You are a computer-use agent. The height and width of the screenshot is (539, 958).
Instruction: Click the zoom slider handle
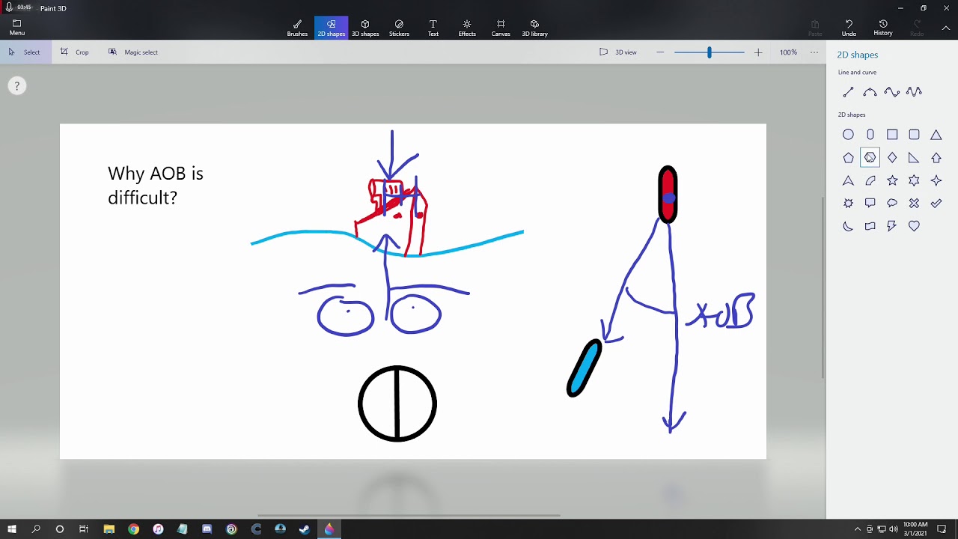coord(709,52)
